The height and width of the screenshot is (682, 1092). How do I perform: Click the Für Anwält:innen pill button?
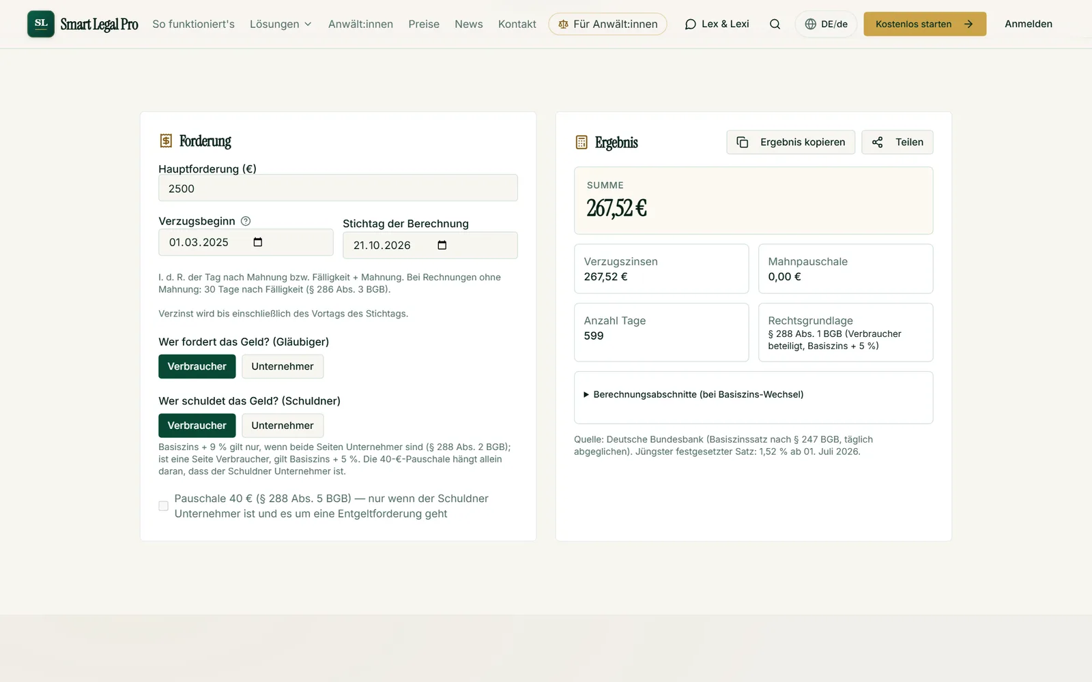coord(607,24)
